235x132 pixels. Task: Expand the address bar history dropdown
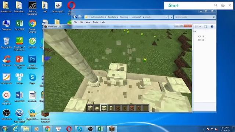click(167, 17)
